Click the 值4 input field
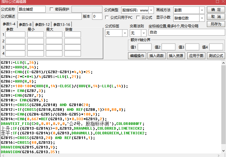The image size is (226, 157). point(216,47)
